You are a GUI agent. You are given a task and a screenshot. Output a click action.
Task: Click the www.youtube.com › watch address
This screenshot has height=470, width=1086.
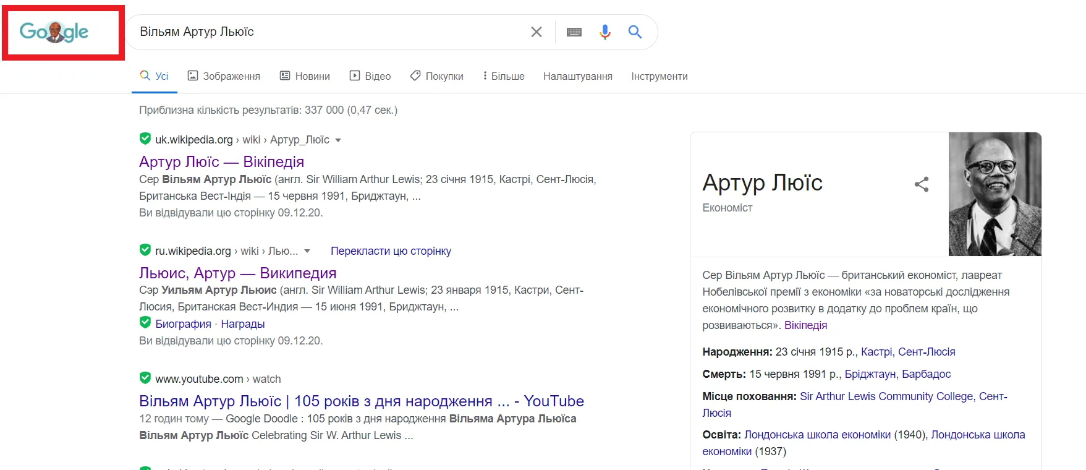pos(218,379)
